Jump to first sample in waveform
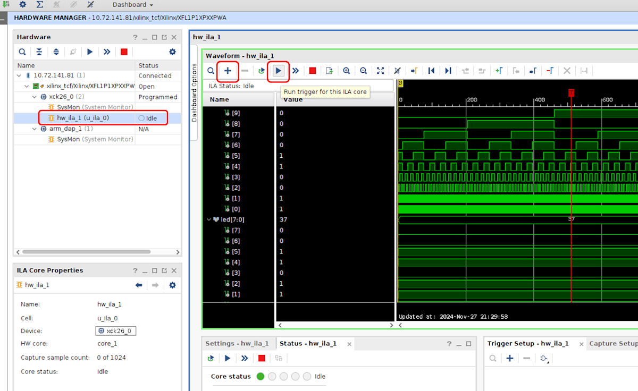This screenshot has width=638, height=391. pyautogui.click(x=431, y=71)
